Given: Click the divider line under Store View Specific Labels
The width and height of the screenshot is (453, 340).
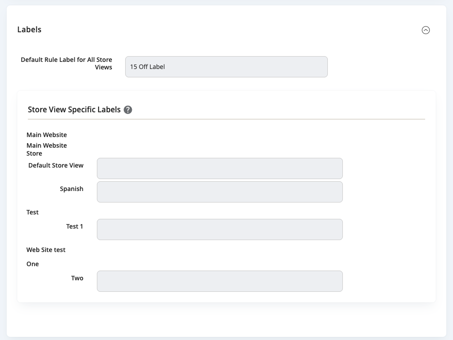Looking at the screenshot, I should pos(226,119).
